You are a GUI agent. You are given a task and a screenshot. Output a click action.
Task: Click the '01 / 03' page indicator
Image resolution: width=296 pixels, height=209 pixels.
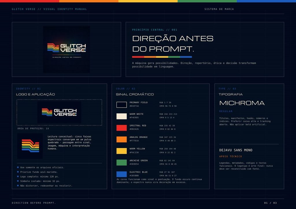tap(271, 203)
